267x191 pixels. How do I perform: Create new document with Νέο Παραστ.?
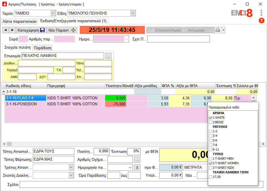pos(62,30)
